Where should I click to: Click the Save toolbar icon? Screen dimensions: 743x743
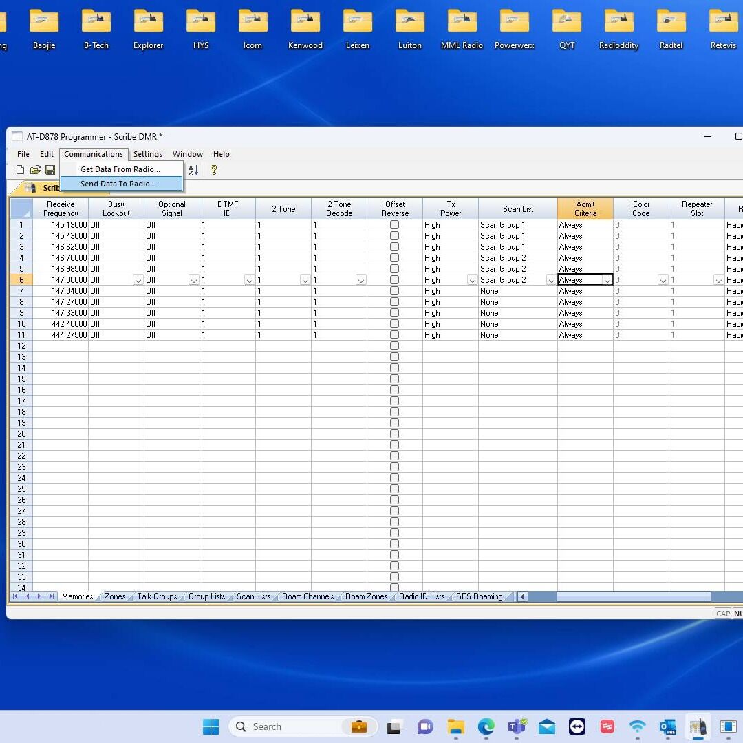(x=50, y=170)
